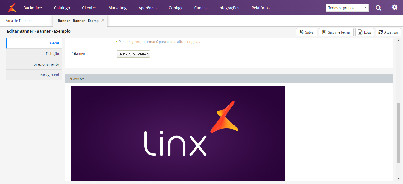Open the Integrações menu
Viewport: 403px width, 184px height.
pos(229,8)
